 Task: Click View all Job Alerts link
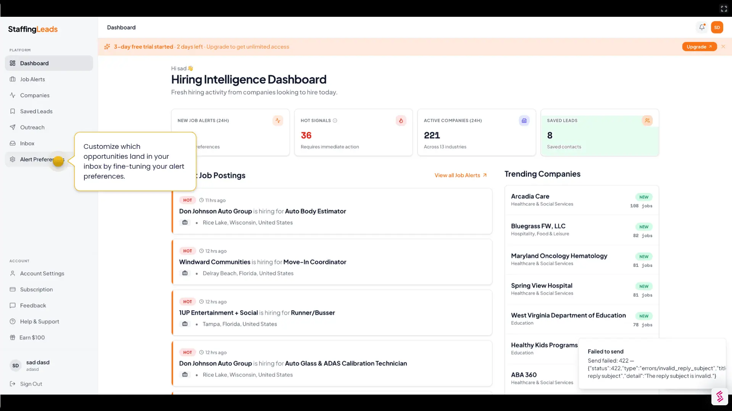461,175
